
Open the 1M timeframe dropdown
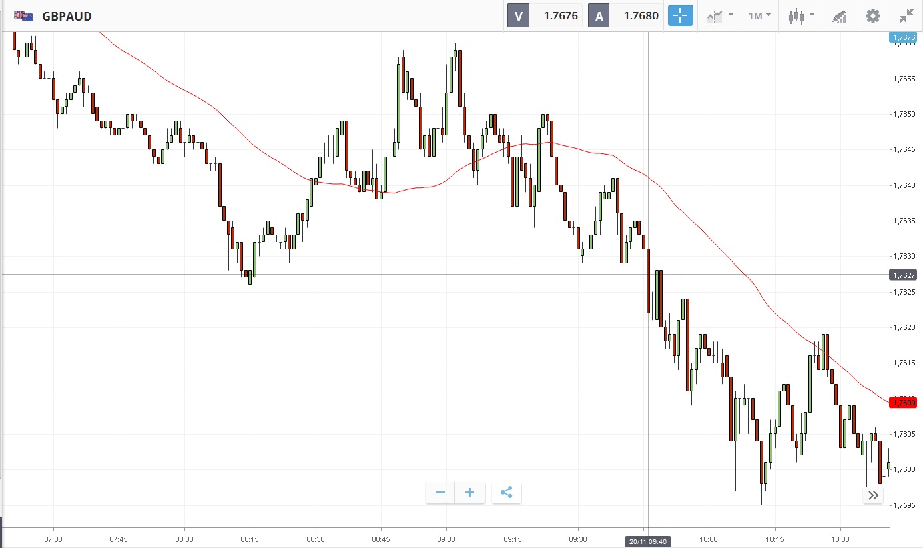coord(759,16)
